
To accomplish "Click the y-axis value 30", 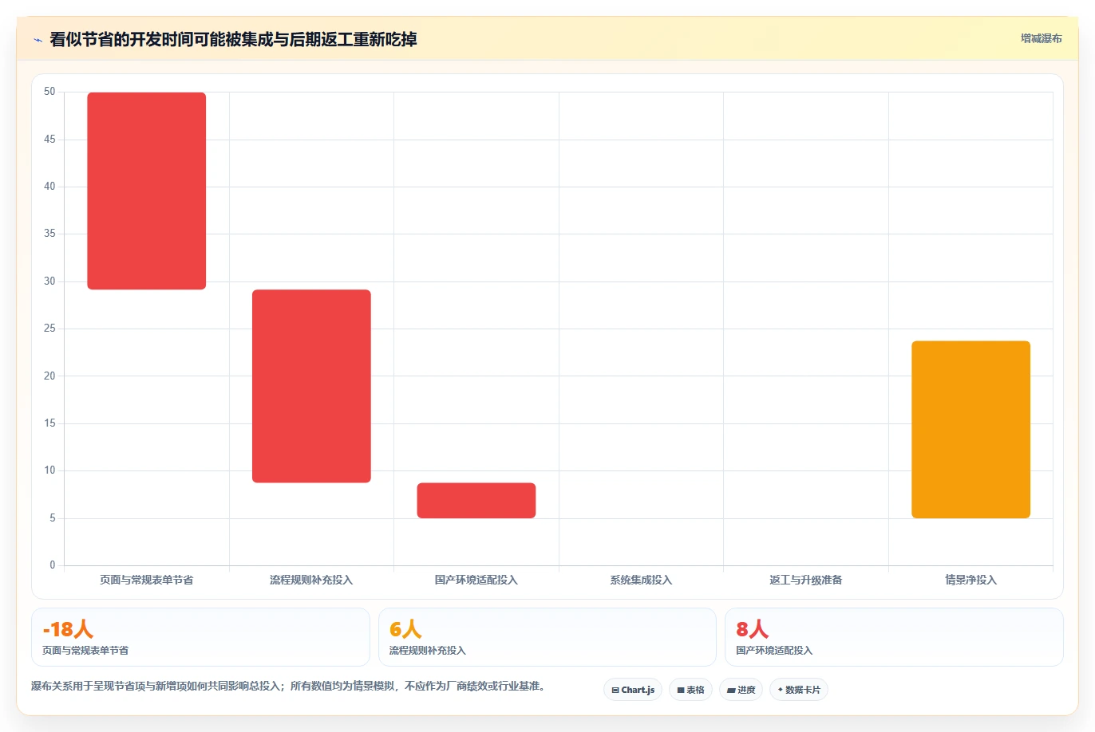I will pyautogui.click(x=49, y=281).
